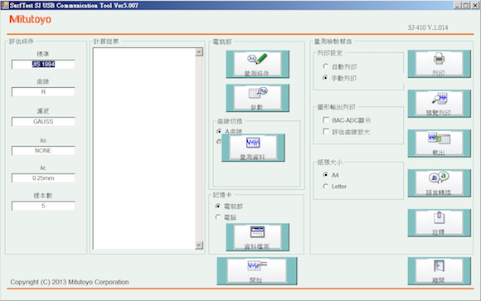Open measurement conditions pencil icon button
Screen dimensions: 481x301
(257, 64)
